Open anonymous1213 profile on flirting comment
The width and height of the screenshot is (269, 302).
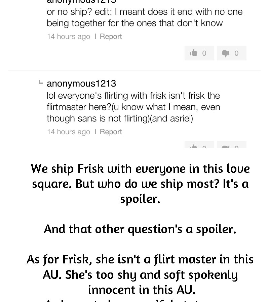[x=81, y=84]
